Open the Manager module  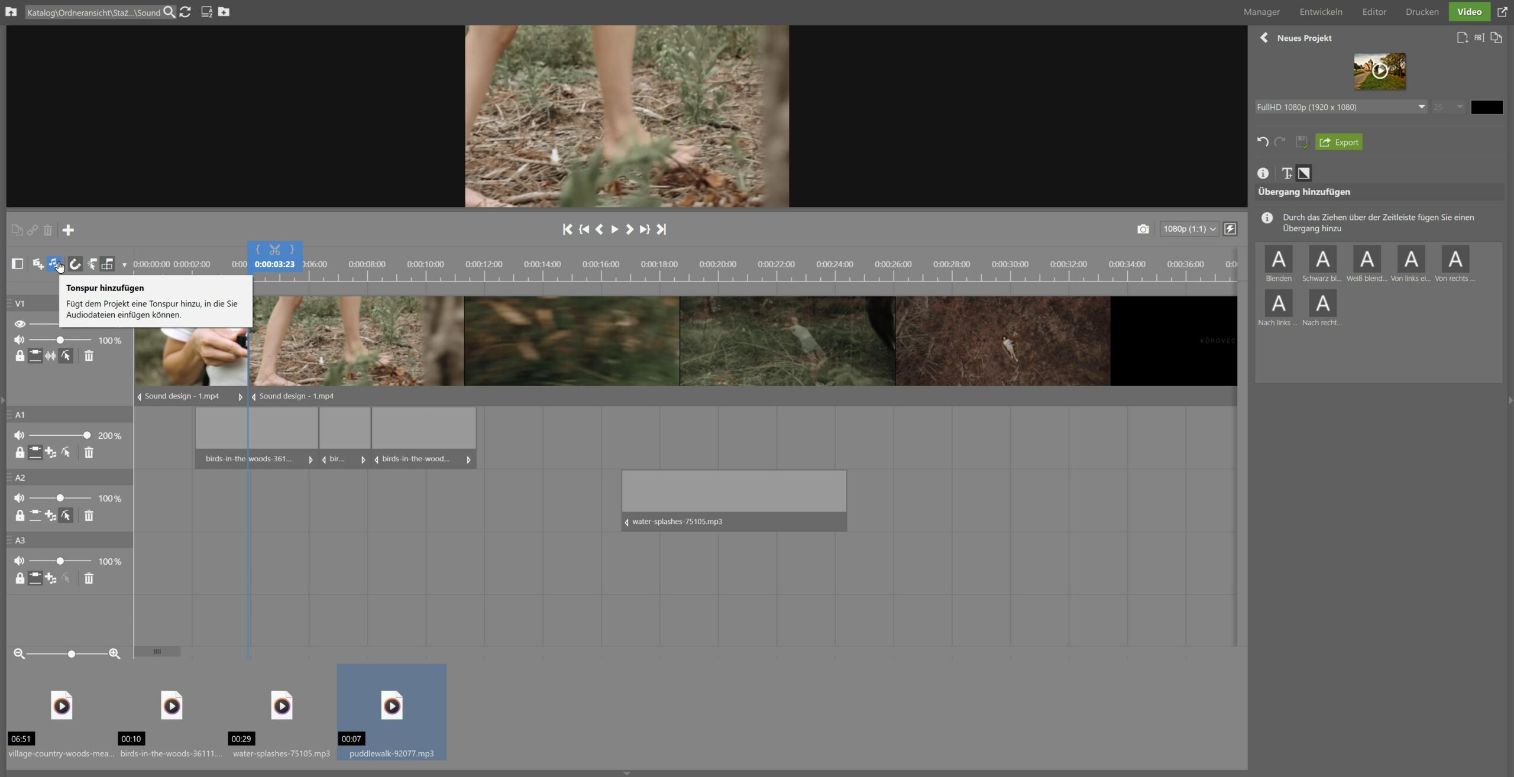pyautogui.click(x=1261, y=12)
